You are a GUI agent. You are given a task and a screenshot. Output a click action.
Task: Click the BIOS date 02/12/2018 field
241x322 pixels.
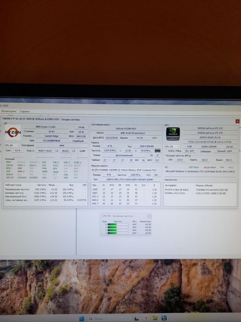(112, 138)
